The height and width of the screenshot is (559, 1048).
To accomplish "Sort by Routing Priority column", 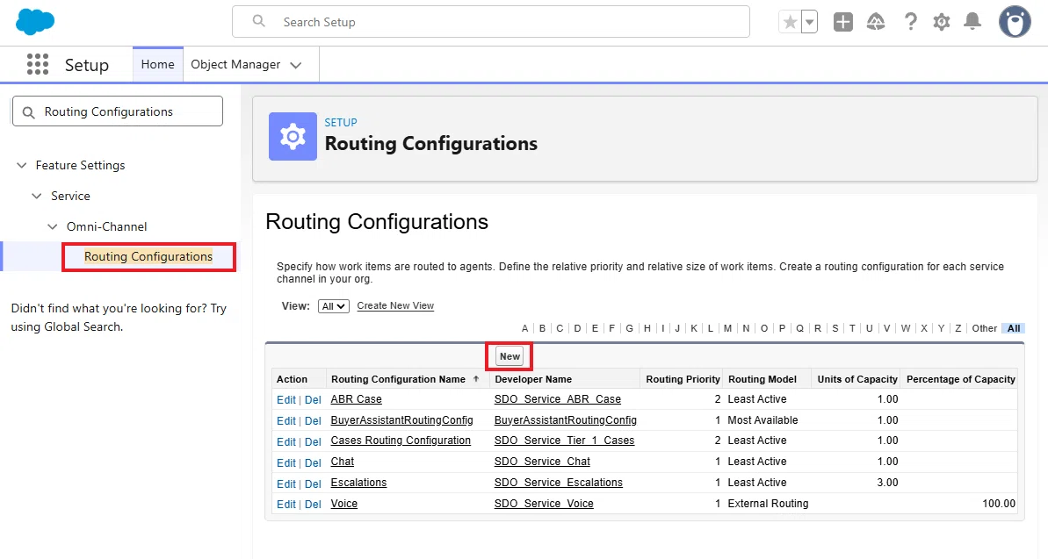I will pyautogui.click(x=683, y=379).
